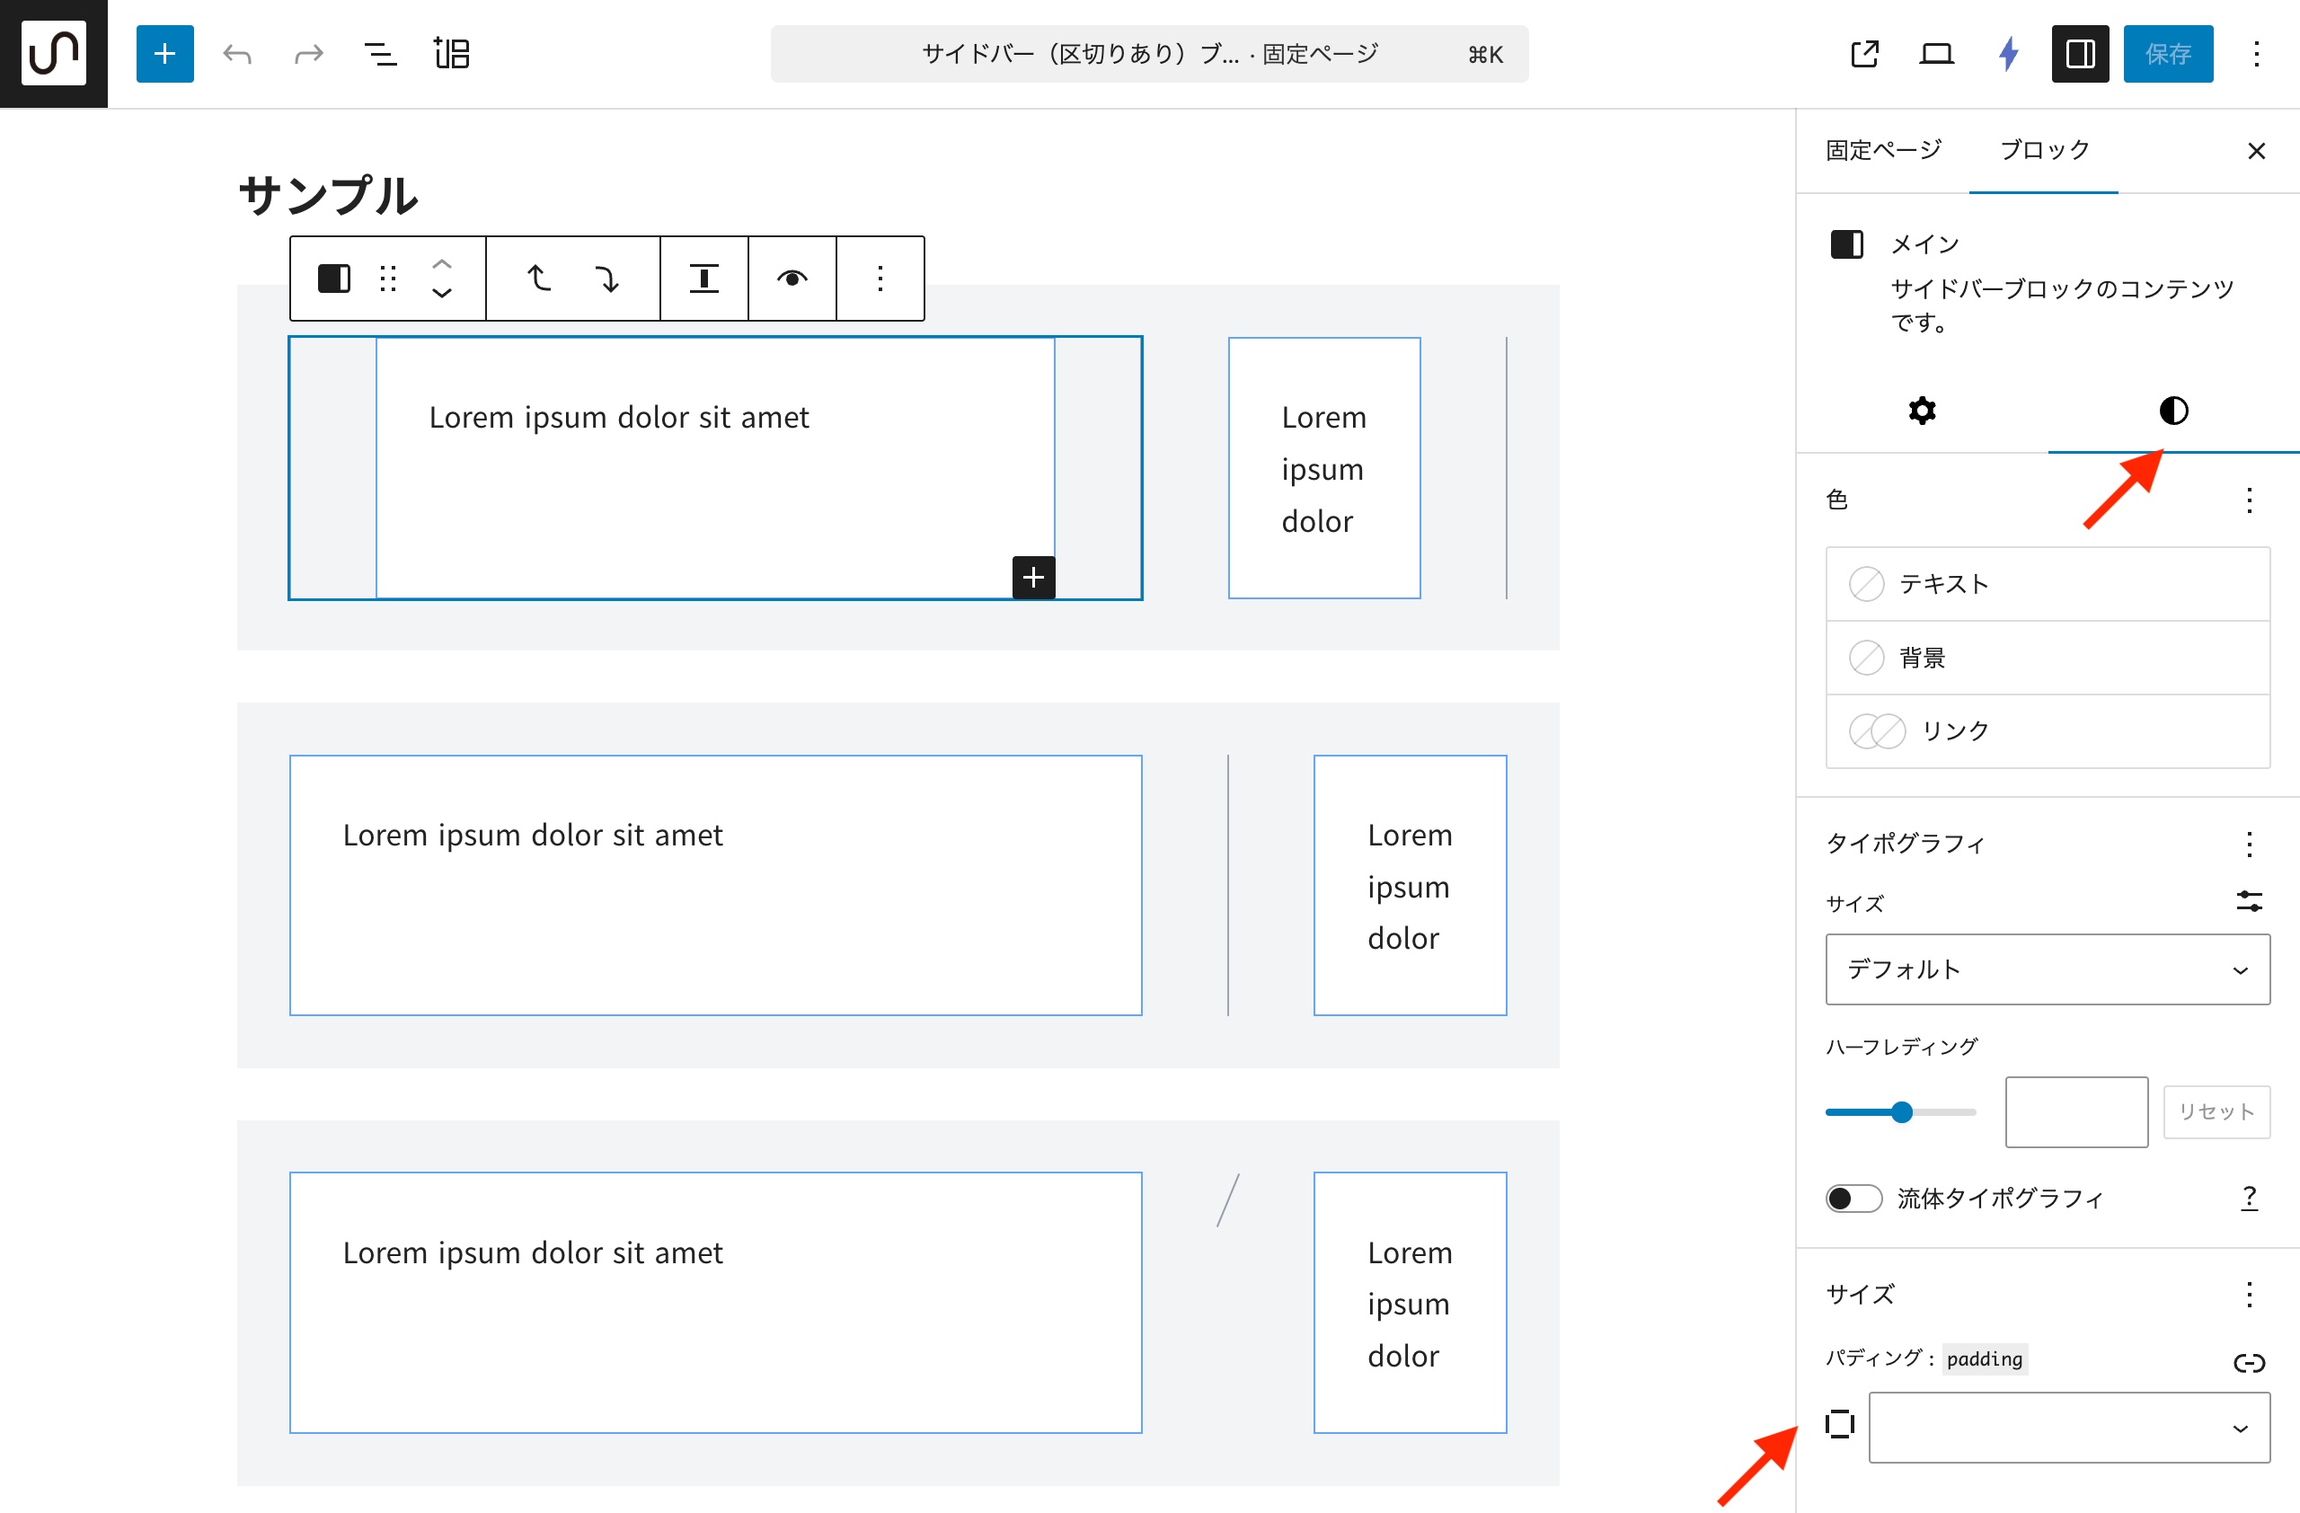Open page preview in new tab
Image resolution: width=2300 pixels, height=1513 pixels.
click(1864, 54)
